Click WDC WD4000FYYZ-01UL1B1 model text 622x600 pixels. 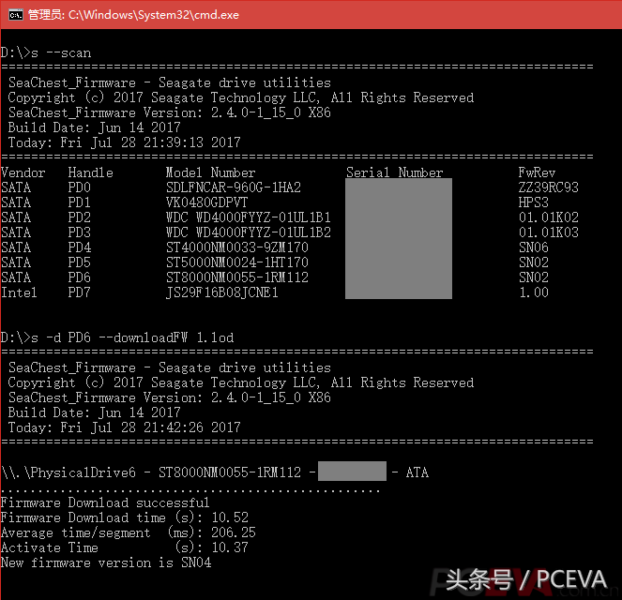pyautogui.click(x=249, y=217)
